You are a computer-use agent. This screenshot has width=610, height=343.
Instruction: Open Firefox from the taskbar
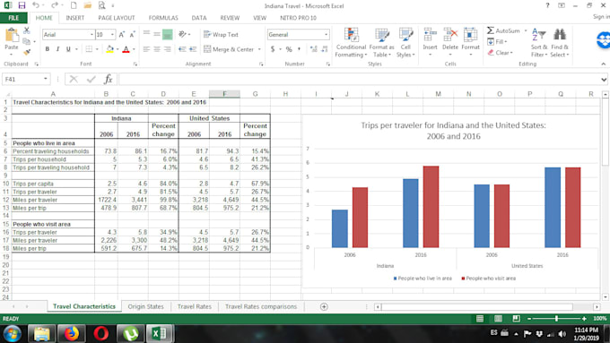coord(72,334)
